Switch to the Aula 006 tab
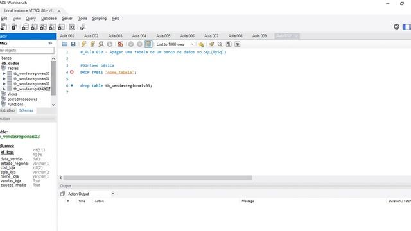Viewport: 411px width, 231px height. tap(188, 36)
